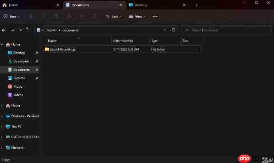Focus the Search Documents field
The height and width of the screenshot is (163, 274).
[226, 30]
